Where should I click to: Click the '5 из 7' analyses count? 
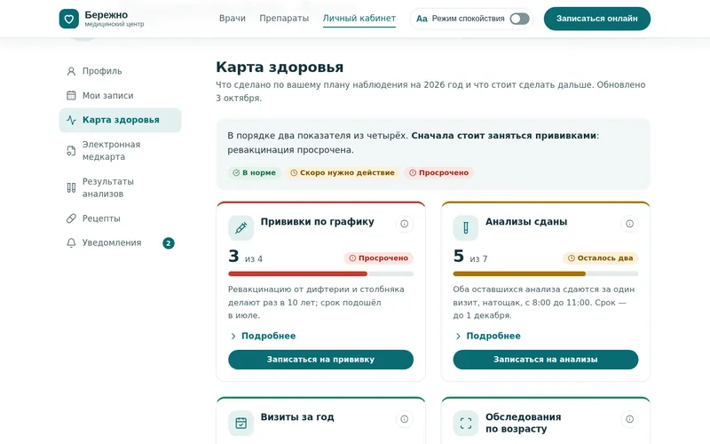(470, 257)
